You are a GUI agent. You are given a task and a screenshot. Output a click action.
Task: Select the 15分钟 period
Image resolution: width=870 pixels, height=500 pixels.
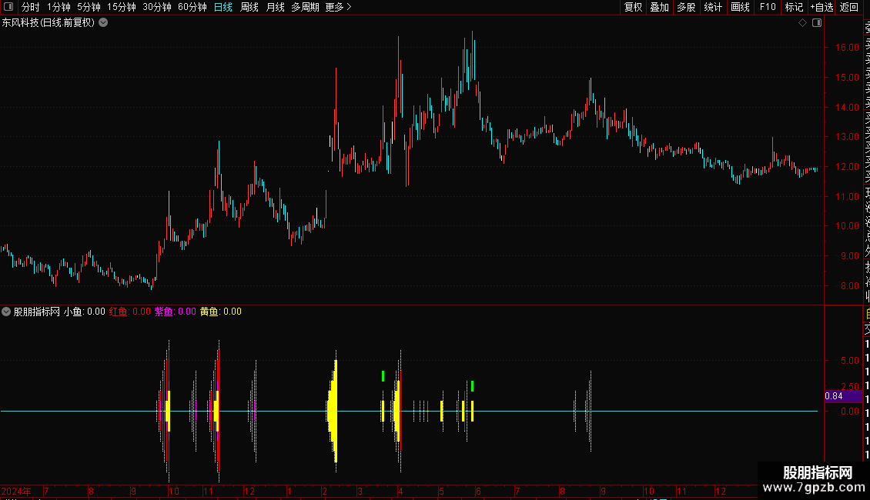pyautogui.click(x=122, y=7)
